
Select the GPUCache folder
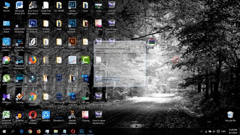59,43
